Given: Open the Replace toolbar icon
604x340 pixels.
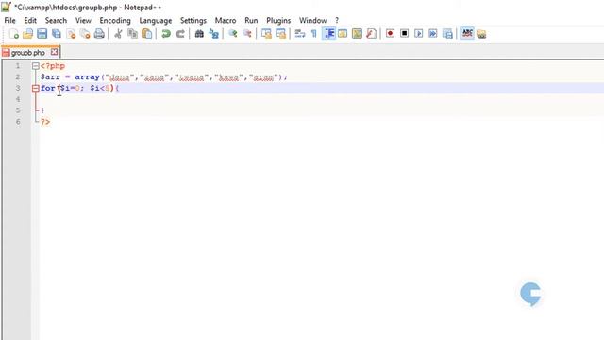Looking at the screenshot, I should (214, 34).
